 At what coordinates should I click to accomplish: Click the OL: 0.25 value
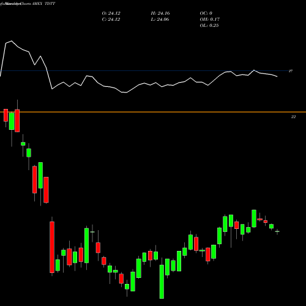point(209,26)
